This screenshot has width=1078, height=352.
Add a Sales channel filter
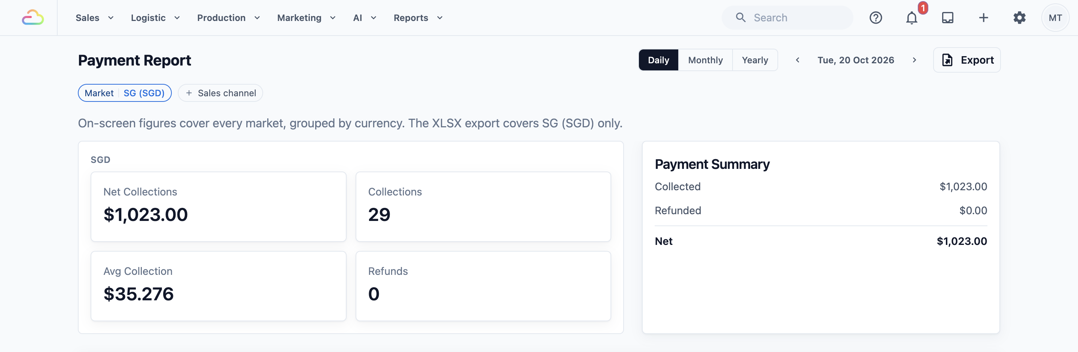point(220,93)
